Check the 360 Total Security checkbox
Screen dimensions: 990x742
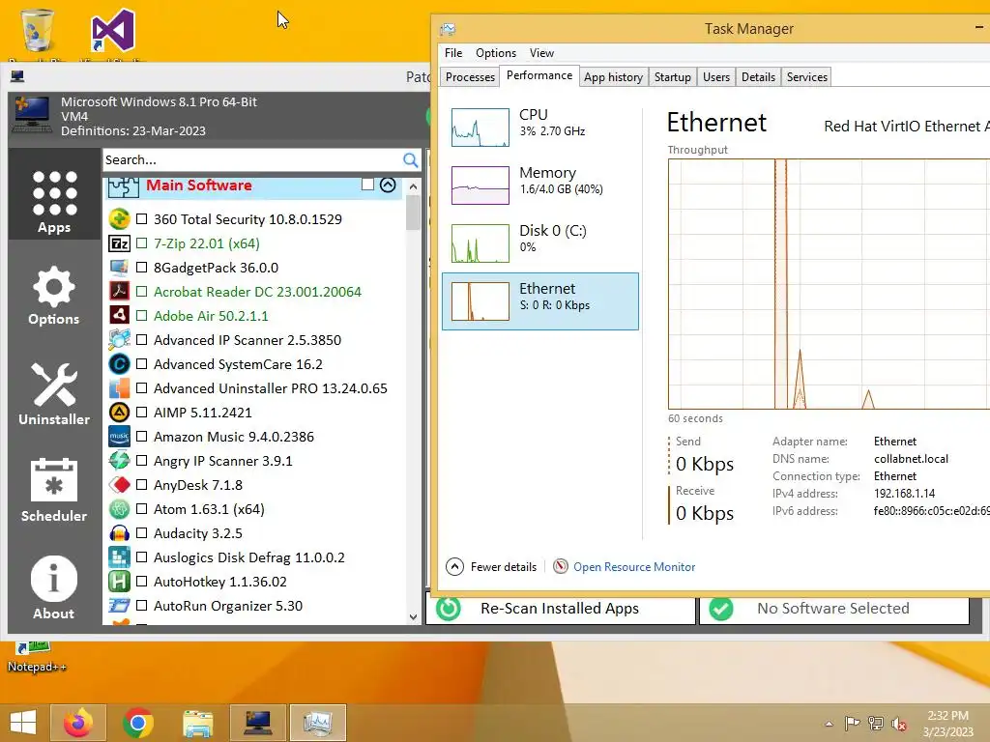point(141,219)
